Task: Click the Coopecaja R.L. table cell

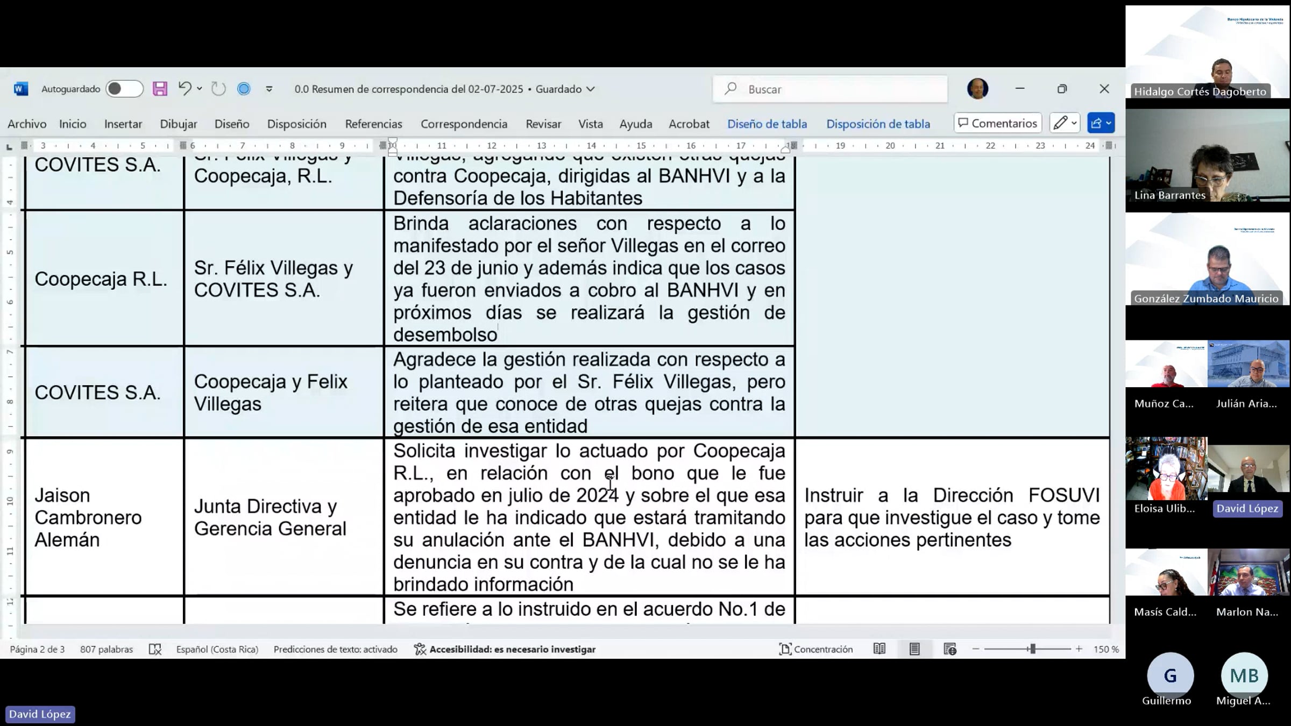Action: (104, 279)
